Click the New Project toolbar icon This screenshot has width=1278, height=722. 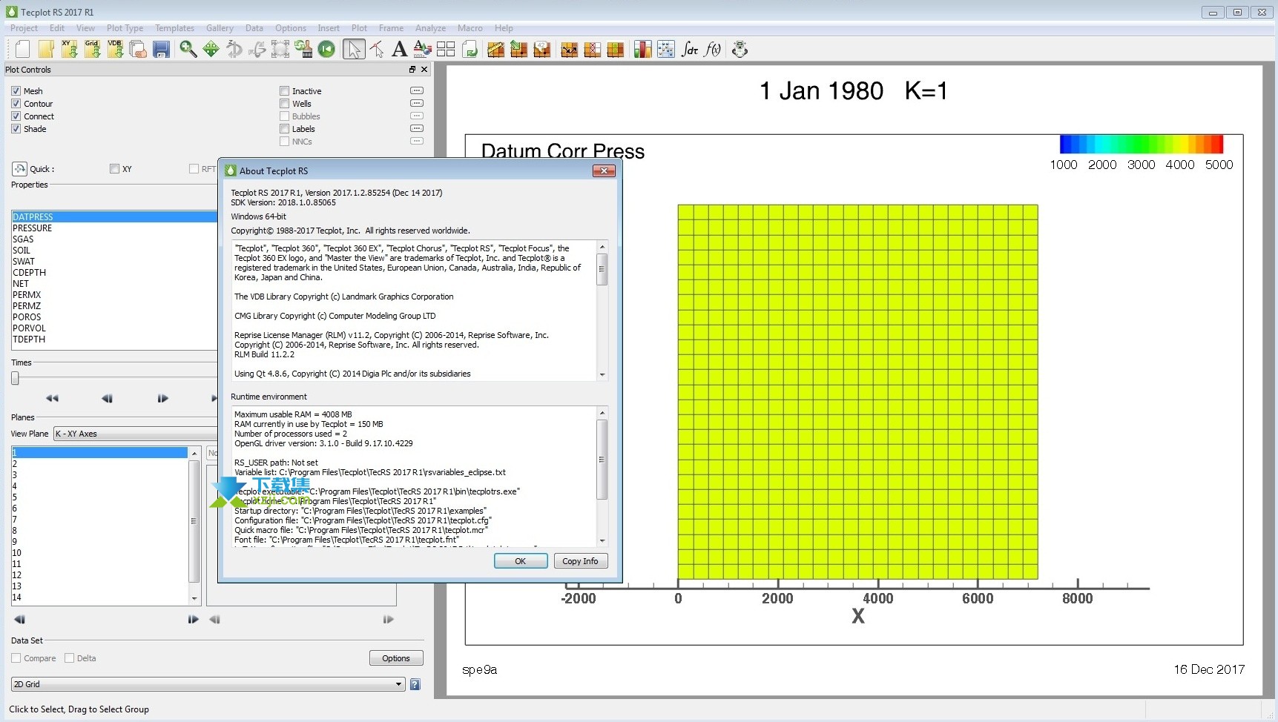[23, 50]
